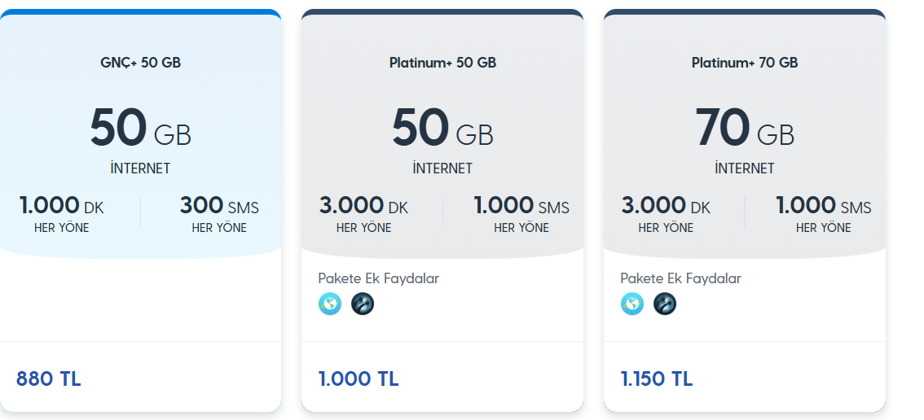Open the GNÇ+ 50 GB package title
924x420 pixels.
140,63
